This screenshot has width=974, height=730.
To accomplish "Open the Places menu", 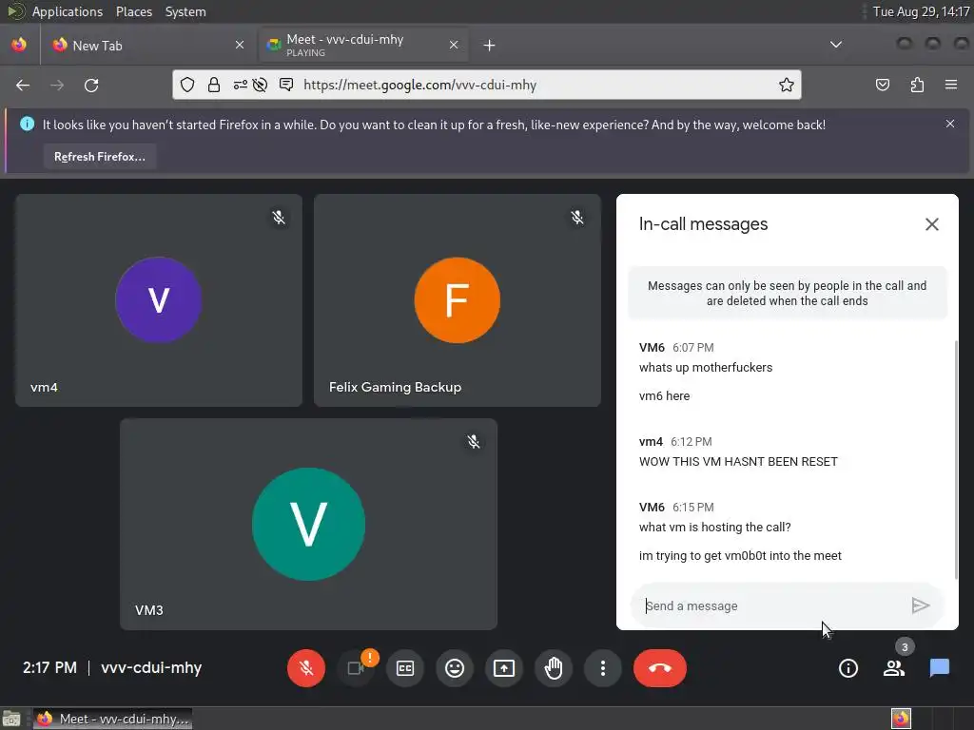I will point(133,11).
